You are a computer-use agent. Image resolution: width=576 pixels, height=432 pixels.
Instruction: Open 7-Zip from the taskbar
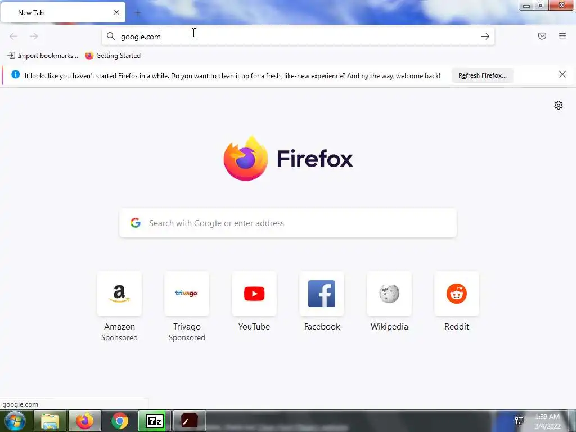(x=154, y=421)
